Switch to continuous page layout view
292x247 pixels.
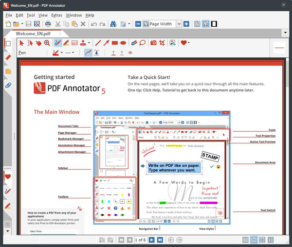[x=254, y=240]
